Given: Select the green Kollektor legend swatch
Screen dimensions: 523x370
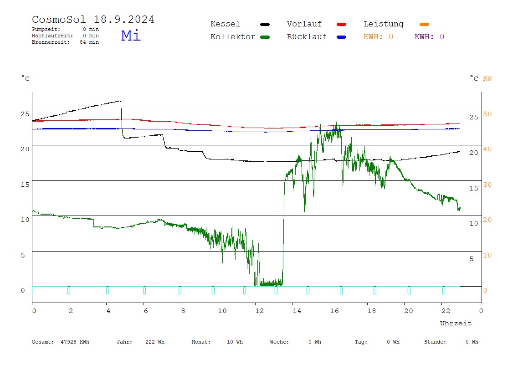Looking at the screenshot, I should pos(265,37).
